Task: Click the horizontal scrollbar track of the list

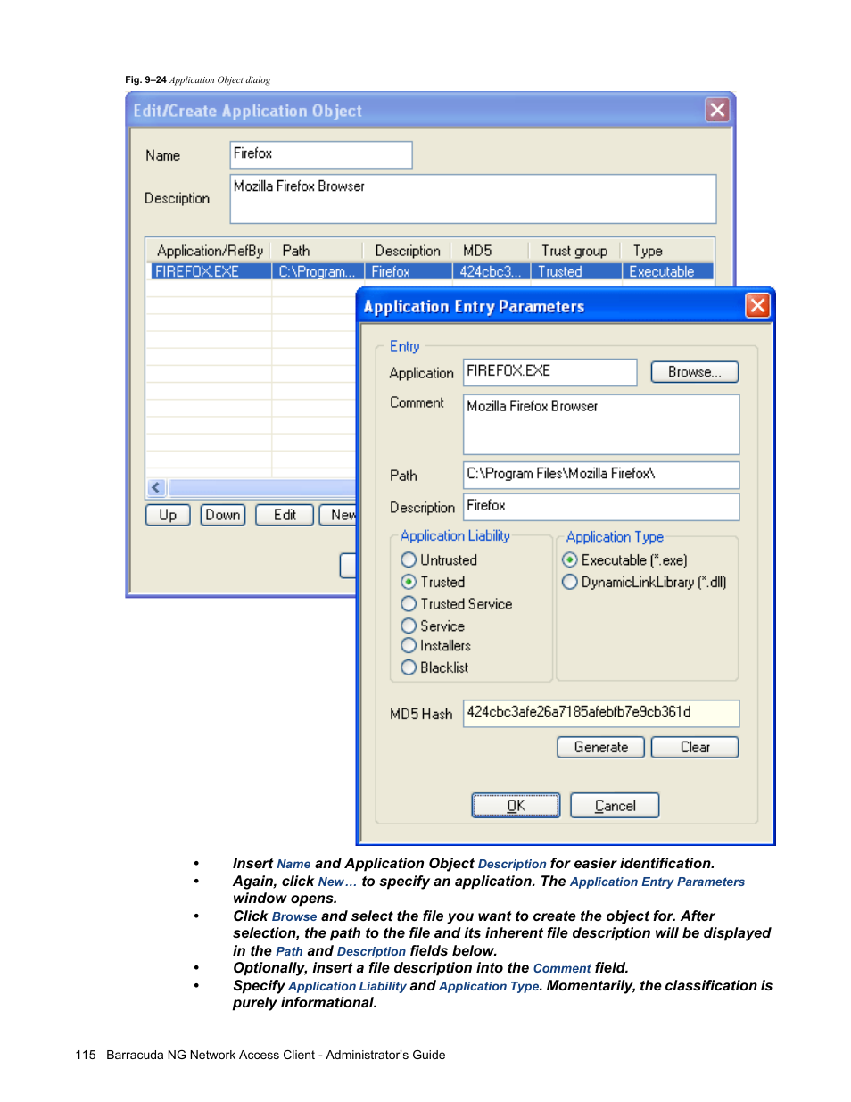Action: pyautogui.click(x=262, y=487)
